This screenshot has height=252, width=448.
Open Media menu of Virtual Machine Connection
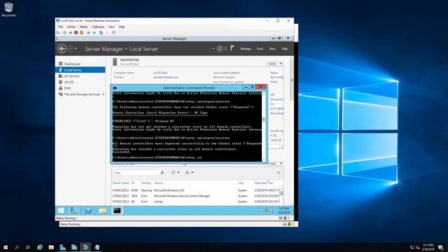[x=83, y=27]
